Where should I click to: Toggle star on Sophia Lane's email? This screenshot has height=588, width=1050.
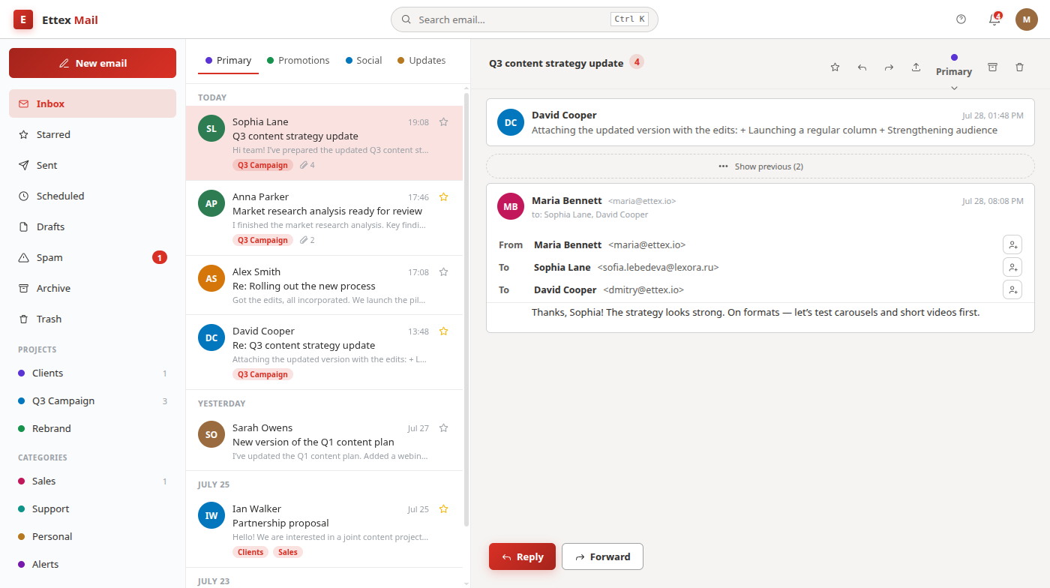443,121
